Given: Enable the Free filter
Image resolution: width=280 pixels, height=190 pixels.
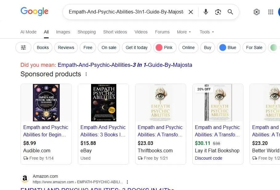Looking at the screenshot, I should pyautogui.click(x=88, y=47).
